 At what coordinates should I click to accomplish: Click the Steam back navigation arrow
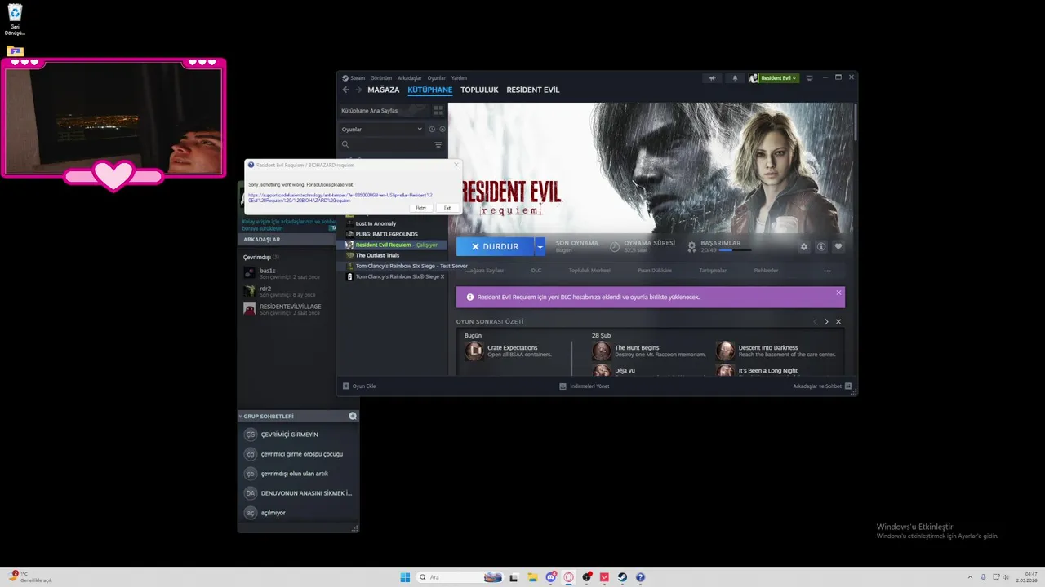pyautogui.click(x=345, y=90)
